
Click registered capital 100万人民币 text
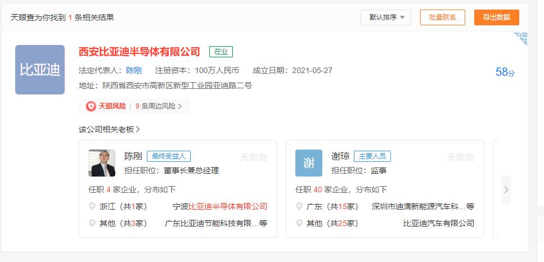(217, 71)
